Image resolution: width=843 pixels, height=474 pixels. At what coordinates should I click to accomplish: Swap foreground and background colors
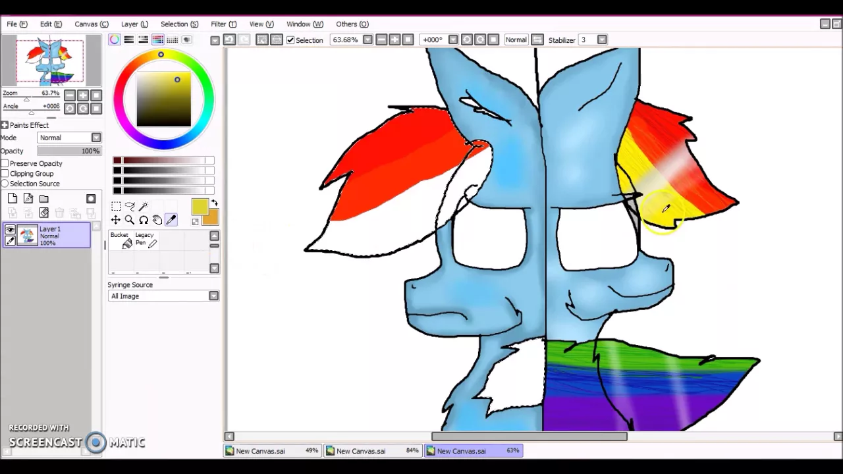coord(214,203)
